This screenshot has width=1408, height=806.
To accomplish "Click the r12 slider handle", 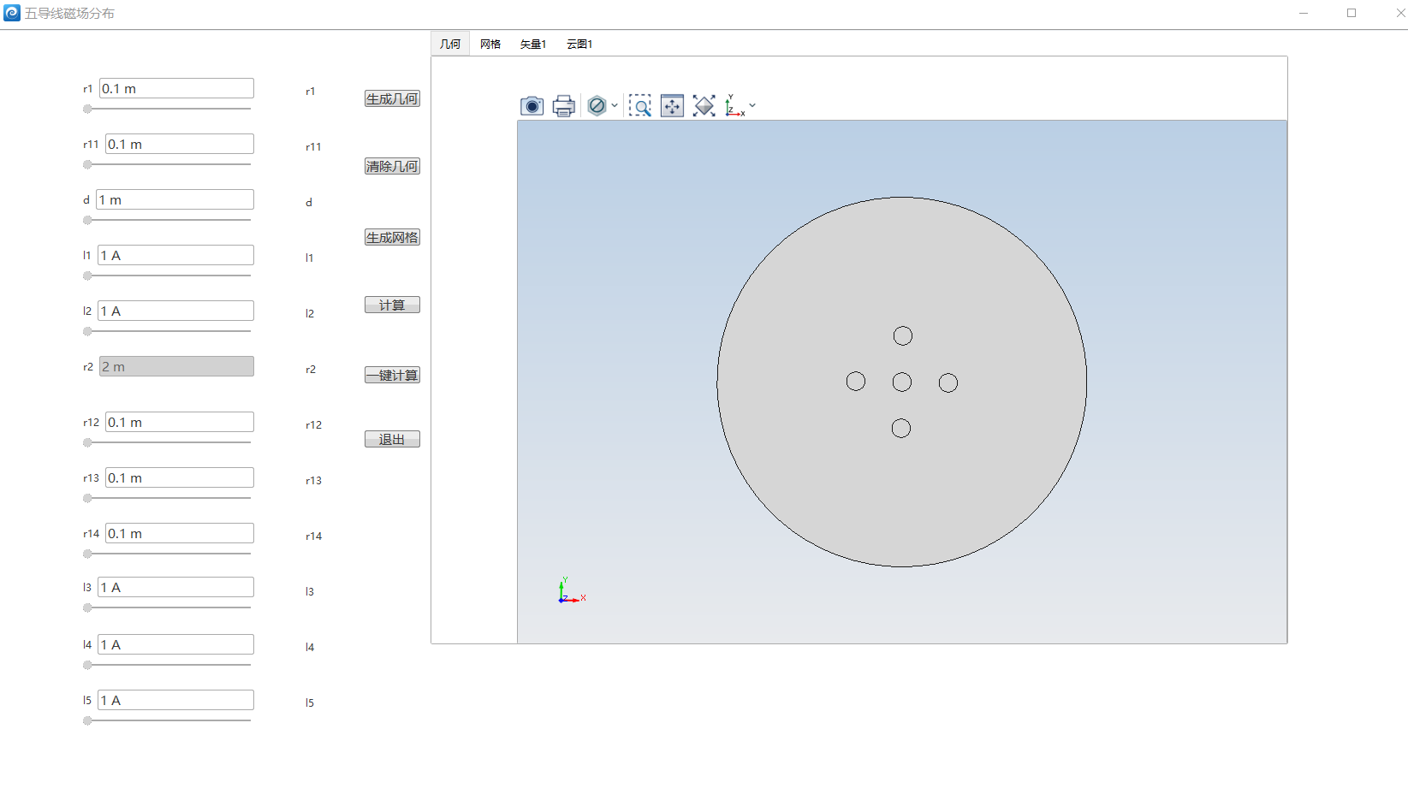I will [x=87, y=442].
